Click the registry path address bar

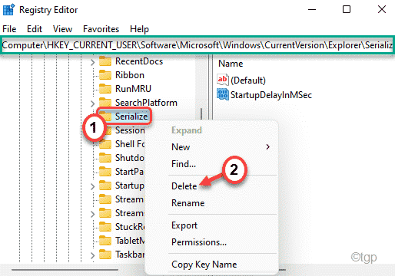[197, 45]
